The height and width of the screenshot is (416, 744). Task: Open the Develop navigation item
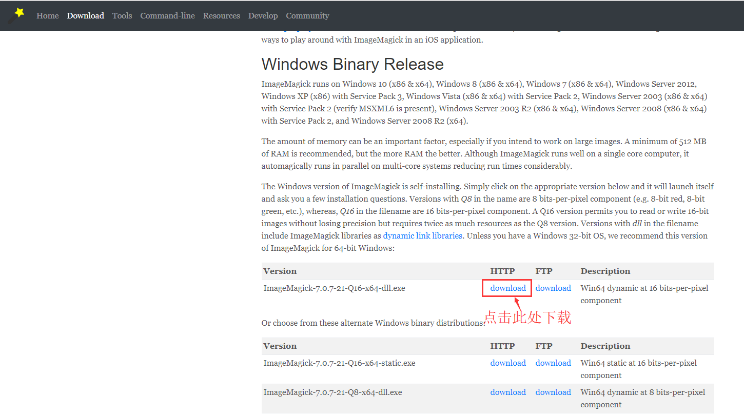(x=263, y=16)
